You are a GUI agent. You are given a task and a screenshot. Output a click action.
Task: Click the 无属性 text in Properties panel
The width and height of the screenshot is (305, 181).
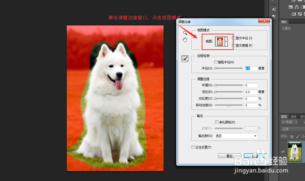coord(286,28)
